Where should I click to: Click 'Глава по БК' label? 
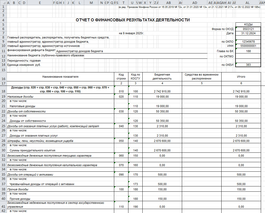tap(225, 51)
